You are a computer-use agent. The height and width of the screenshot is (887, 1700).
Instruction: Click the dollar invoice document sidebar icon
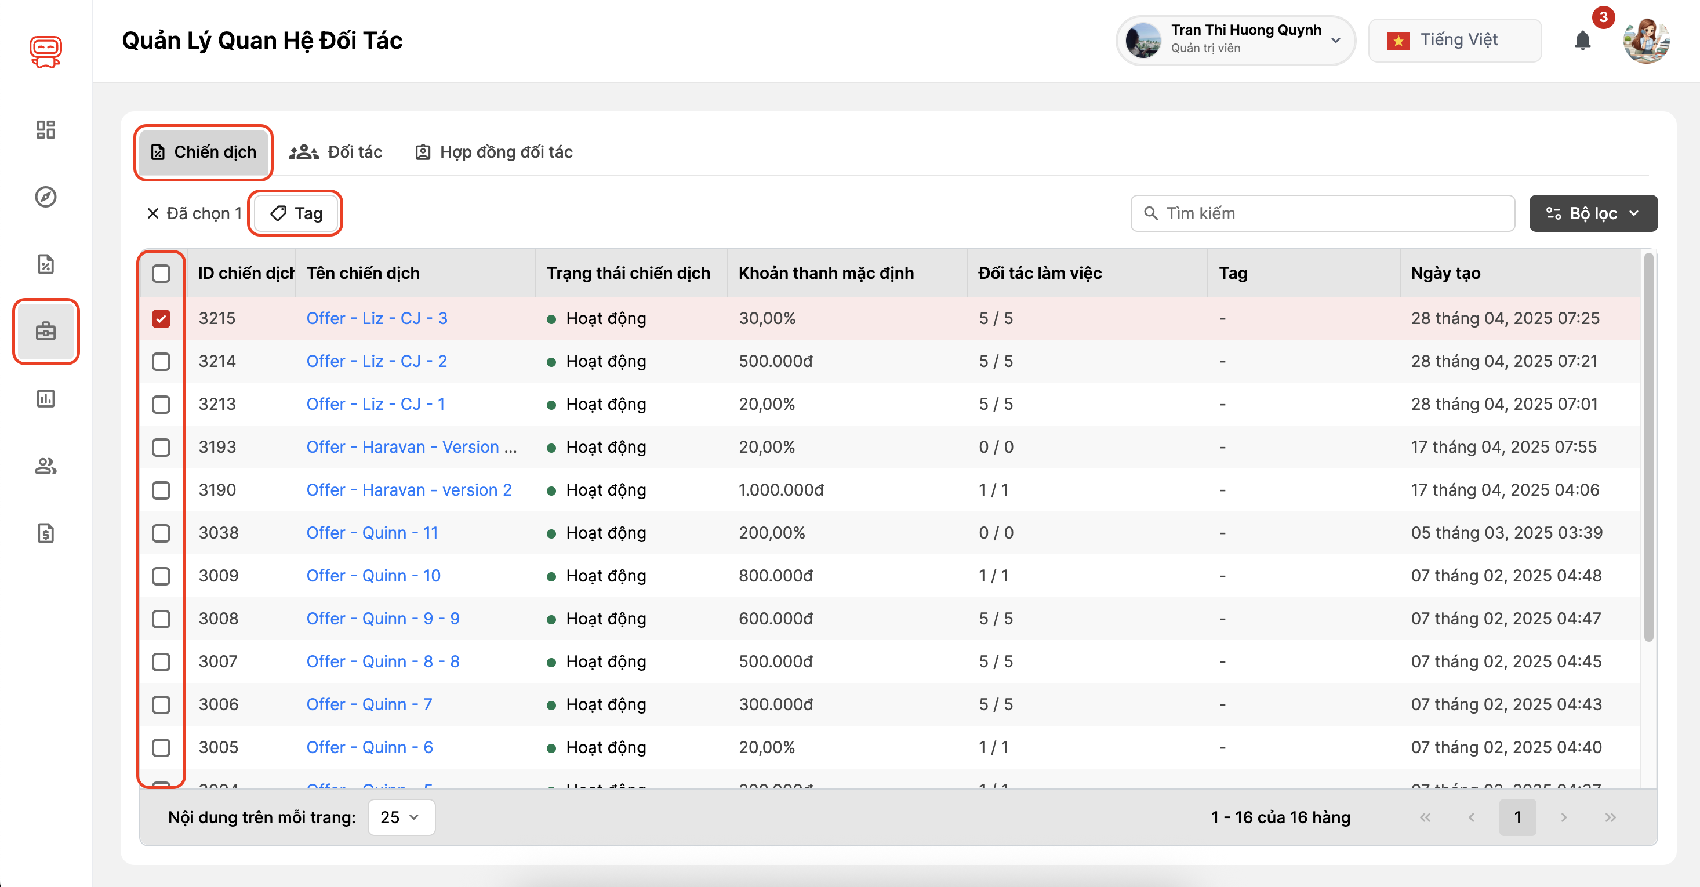click(46, 533)
